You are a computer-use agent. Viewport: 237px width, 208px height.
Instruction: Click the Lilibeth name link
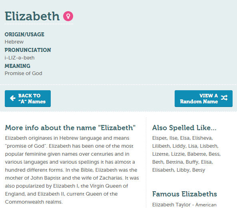tap(161, 146)
